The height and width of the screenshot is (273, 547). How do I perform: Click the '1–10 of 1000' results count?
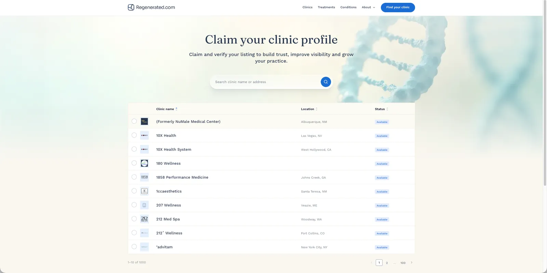pos(137,262)
